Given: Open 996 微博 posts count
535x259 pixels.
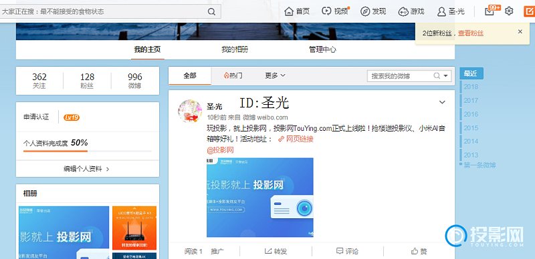Looking at the screenshot, I should click(135, 81).
